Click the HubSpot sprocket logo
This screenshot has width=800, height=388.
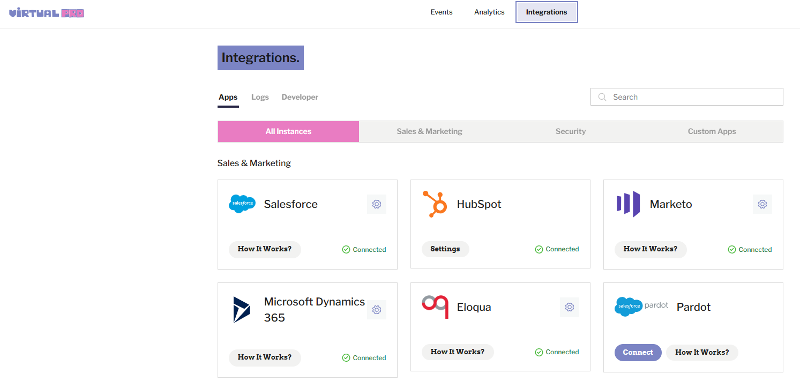(435, 204)
